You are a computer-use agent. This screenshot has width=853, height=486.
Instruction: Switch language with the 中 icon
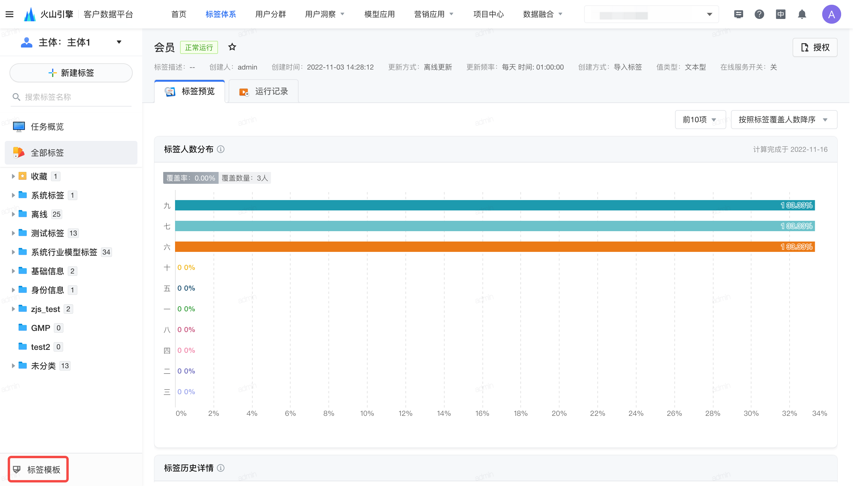click(x=780, y=14)
